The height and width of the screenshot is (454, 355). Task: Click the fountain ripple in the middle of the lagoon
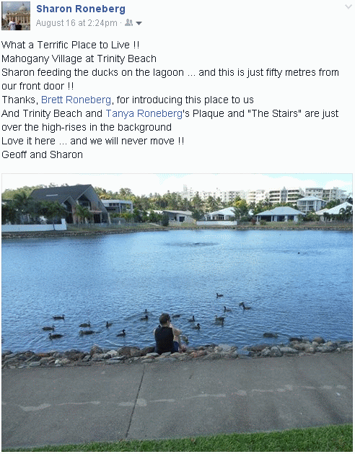click(191, 244)
